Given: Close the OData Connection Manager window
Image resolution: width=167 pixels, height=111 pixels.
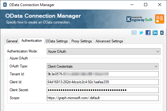Looking at the screenshot, I should [x=160, y=5].
